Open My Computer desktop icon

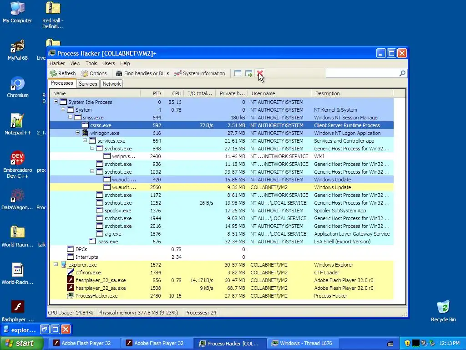pos(17,12)
